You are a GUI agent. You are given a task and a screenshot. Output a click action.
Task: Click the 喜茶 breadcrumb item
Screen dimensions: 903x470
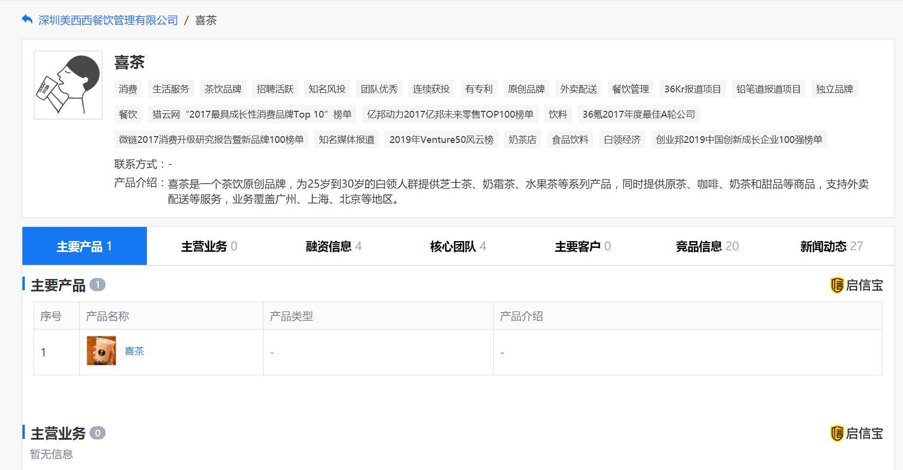pyautogui.click(x=206, y=20)
